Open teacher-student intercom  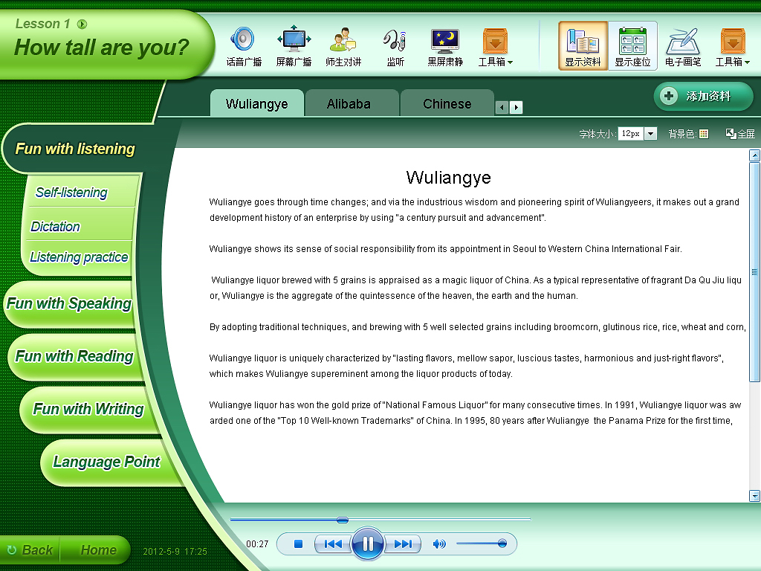tap(343, 39)
